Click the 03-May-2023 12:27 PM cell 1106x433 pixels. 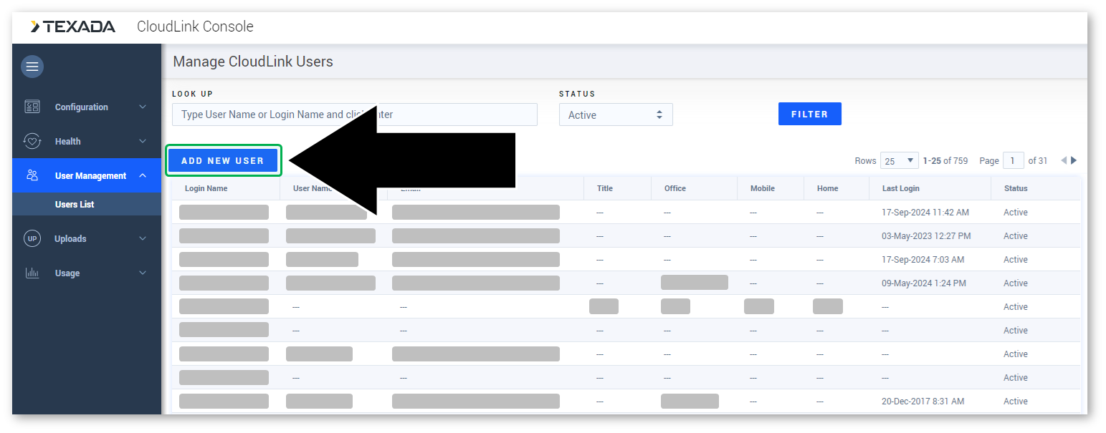coord(926,236)
